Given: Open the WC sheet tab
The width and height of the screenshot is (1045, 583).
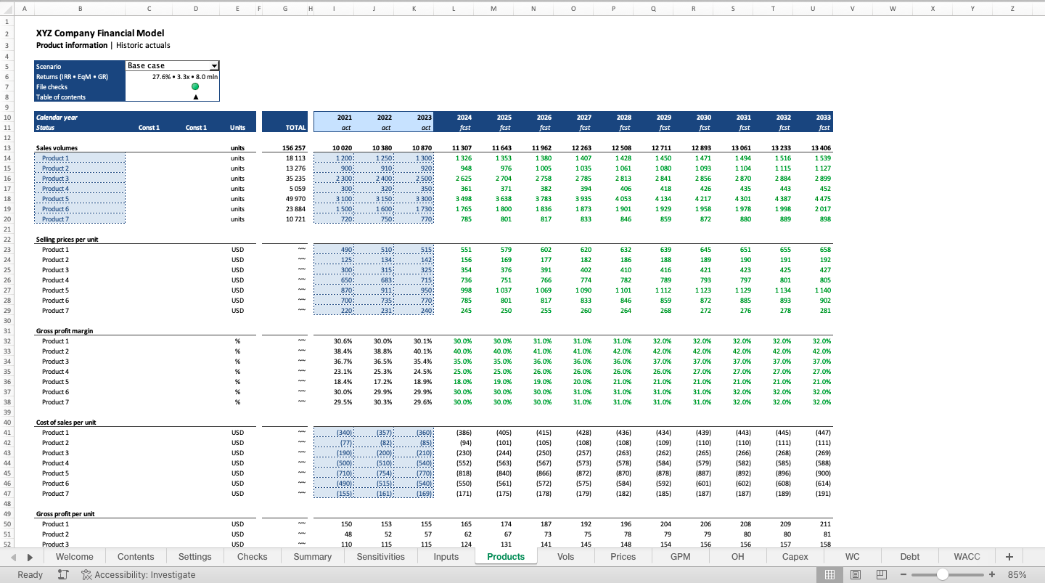Looking at the screenshot, I should pos(853,557).
